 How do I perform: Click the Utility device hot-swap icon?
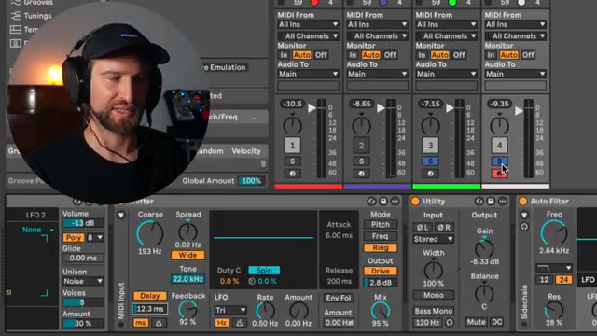[479, 202]
